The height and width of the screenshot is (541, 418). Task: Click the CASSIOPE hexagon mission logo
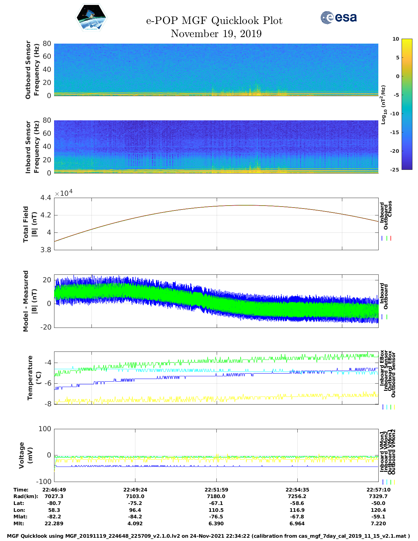coord(91,18)
